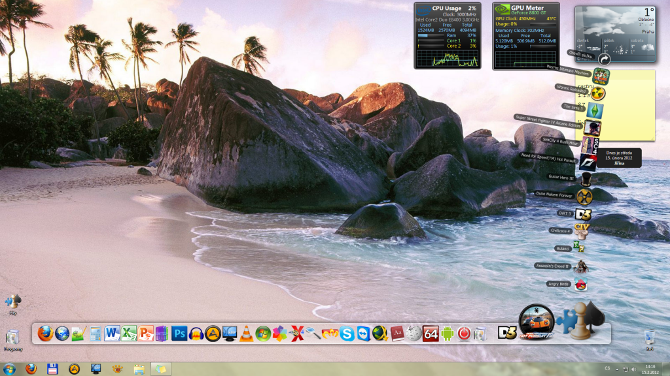Screen dimensions: 670x376
Task: Click the GPU Meter gadget
Action: click(526, 36)
